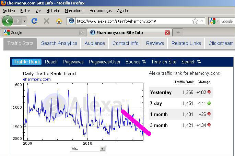Open the address bar history dropdown arrow

(x=202, y=21)
